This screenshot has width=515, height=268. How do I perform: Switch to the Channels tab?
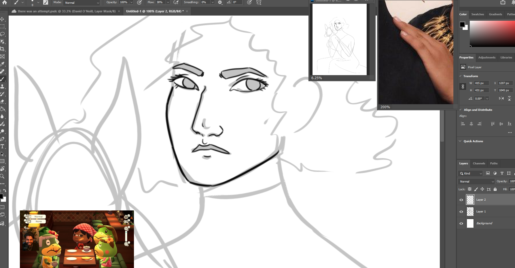coord(479,163)
